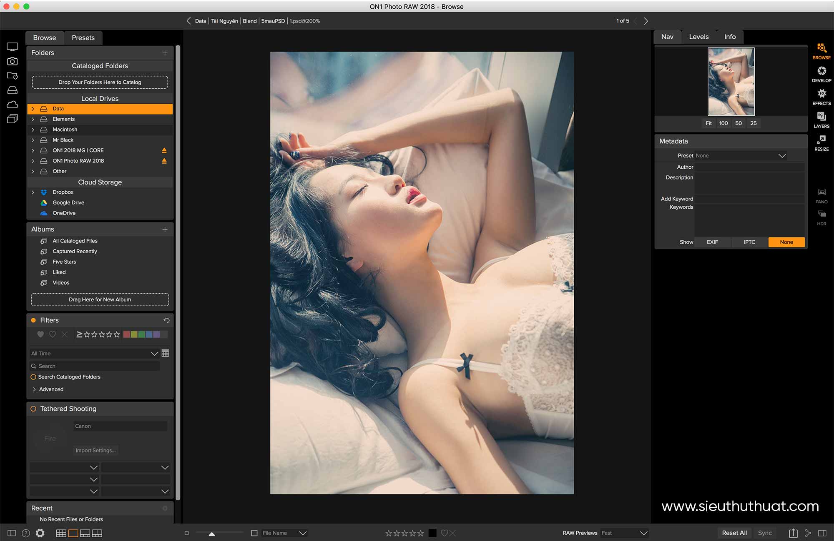Open the Resize module
The width and height of the screenshot is (834, 541).
821,143
